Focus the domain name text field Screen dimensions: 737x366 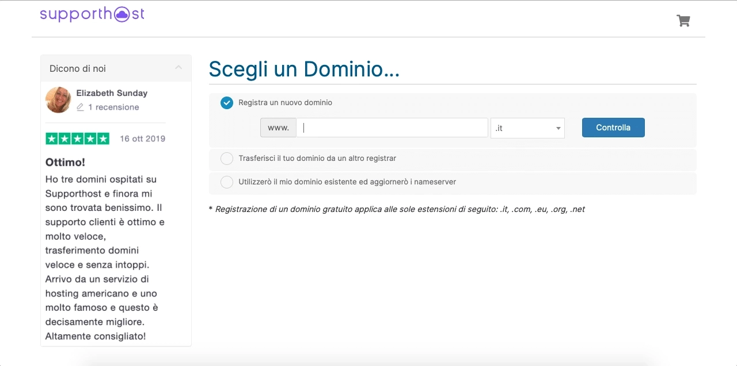click(x=392, y=128)
